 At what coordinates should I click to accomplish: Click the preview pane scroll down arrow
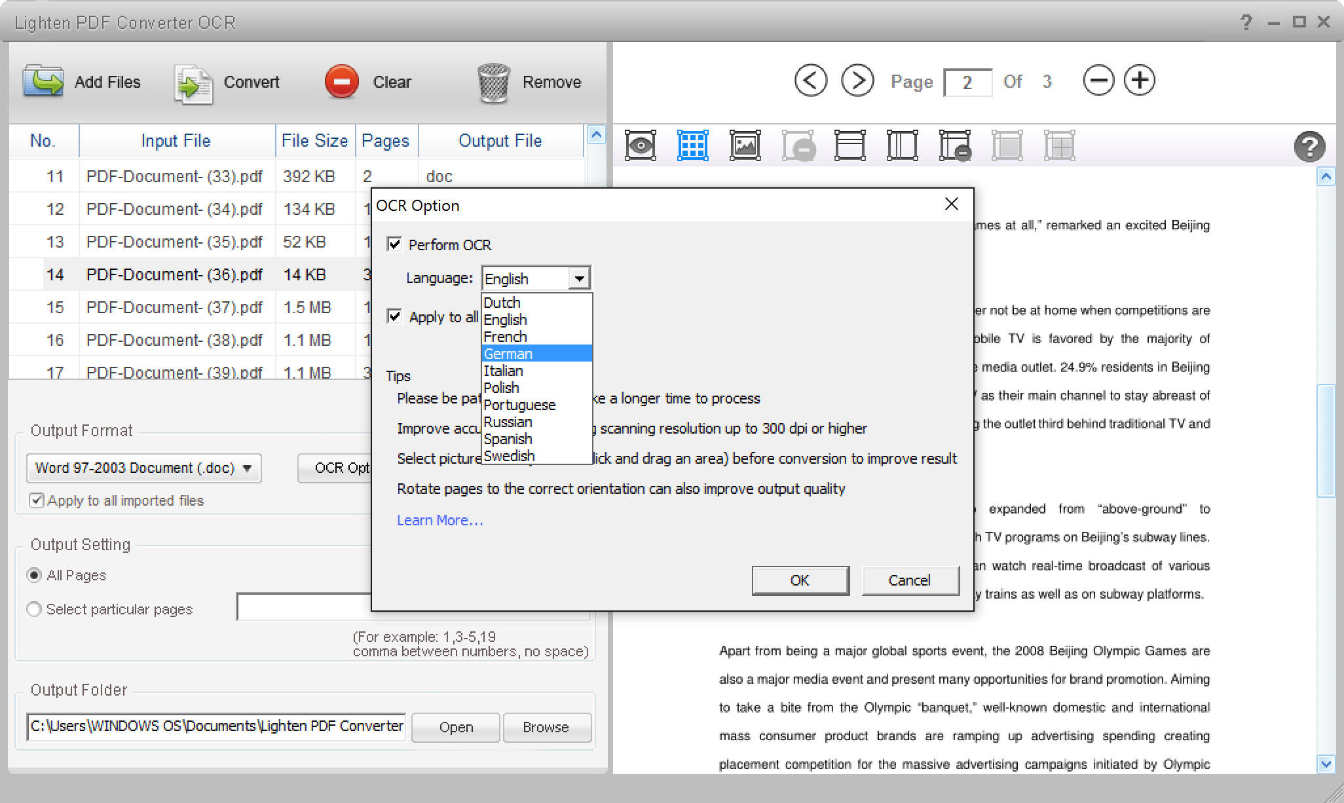coord(1326,764)
